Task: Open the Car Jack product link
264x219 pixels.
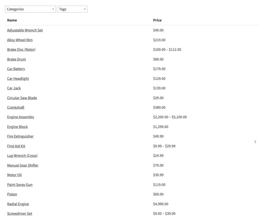Action: pyautogui.click(x=14, y=88)
